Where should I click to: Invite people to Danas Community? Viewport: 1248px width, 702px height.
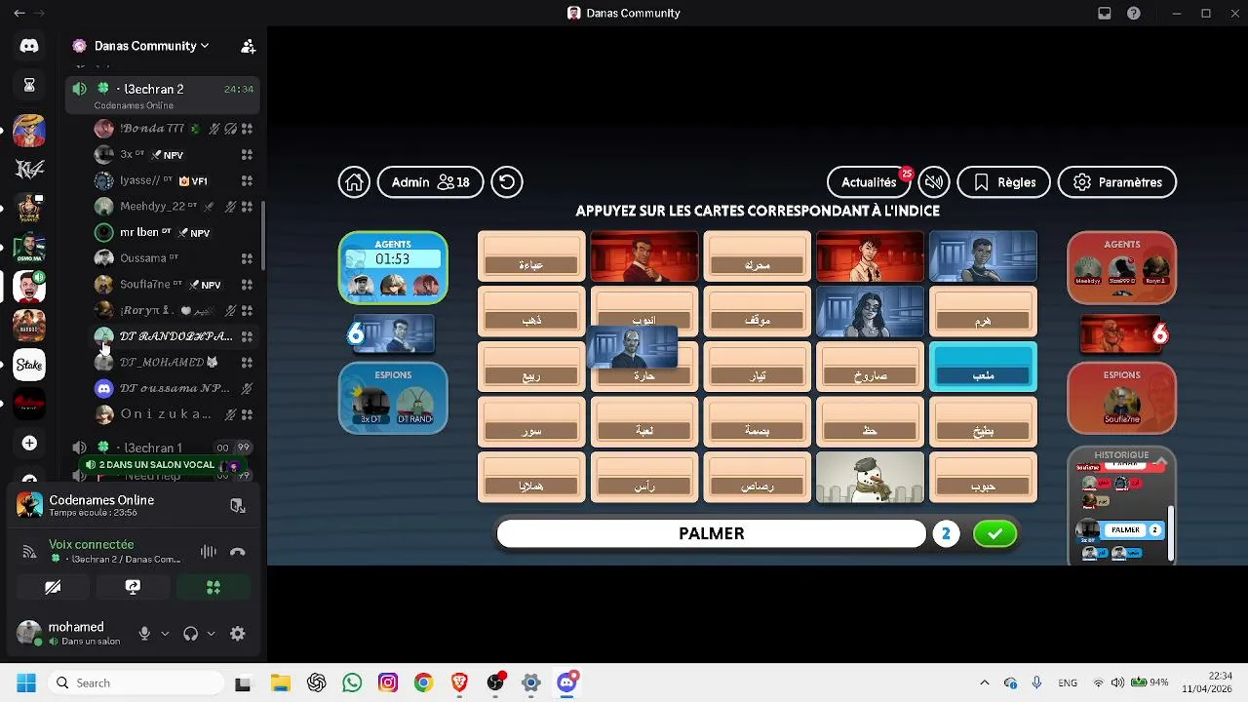[248, 46]
